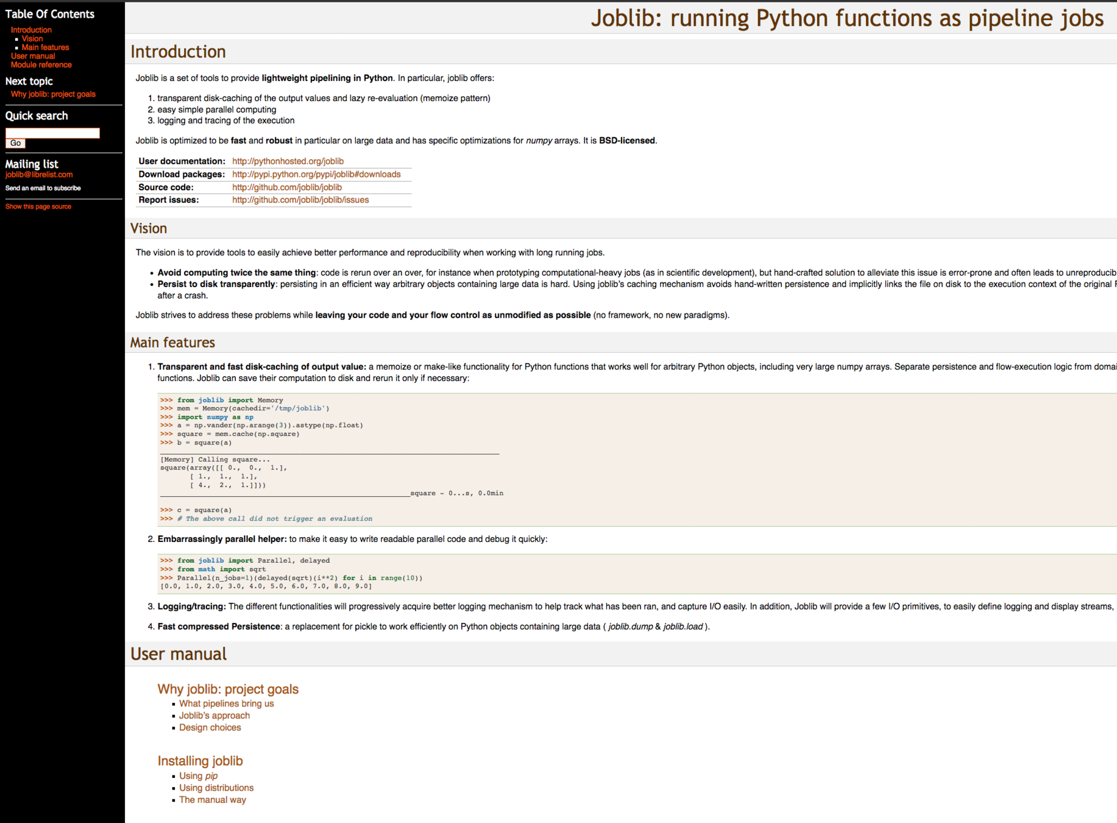The image size is (1117, 823).
Task: Open Module reference sidebar link
Action: (41, 65)
